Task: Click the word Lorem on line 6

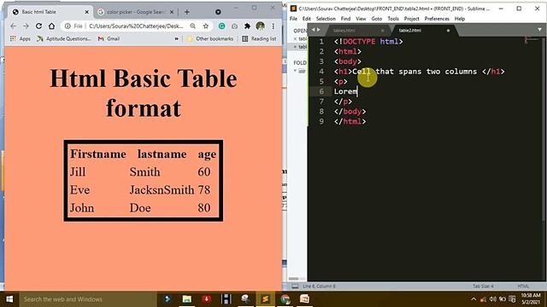Action: click(345, 91)
